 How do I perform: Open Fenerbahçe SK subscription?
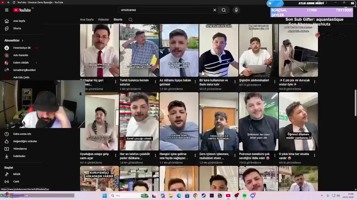pyautogui.click(x=21, y=48)
